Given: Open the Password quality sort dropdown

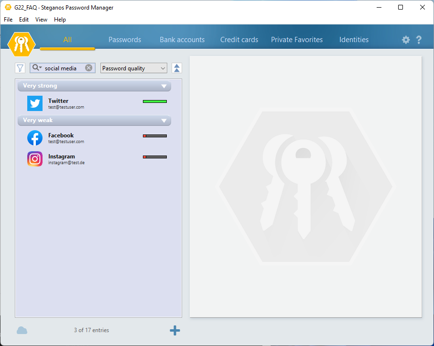Looking at the screenshot, I should (134, 68).
